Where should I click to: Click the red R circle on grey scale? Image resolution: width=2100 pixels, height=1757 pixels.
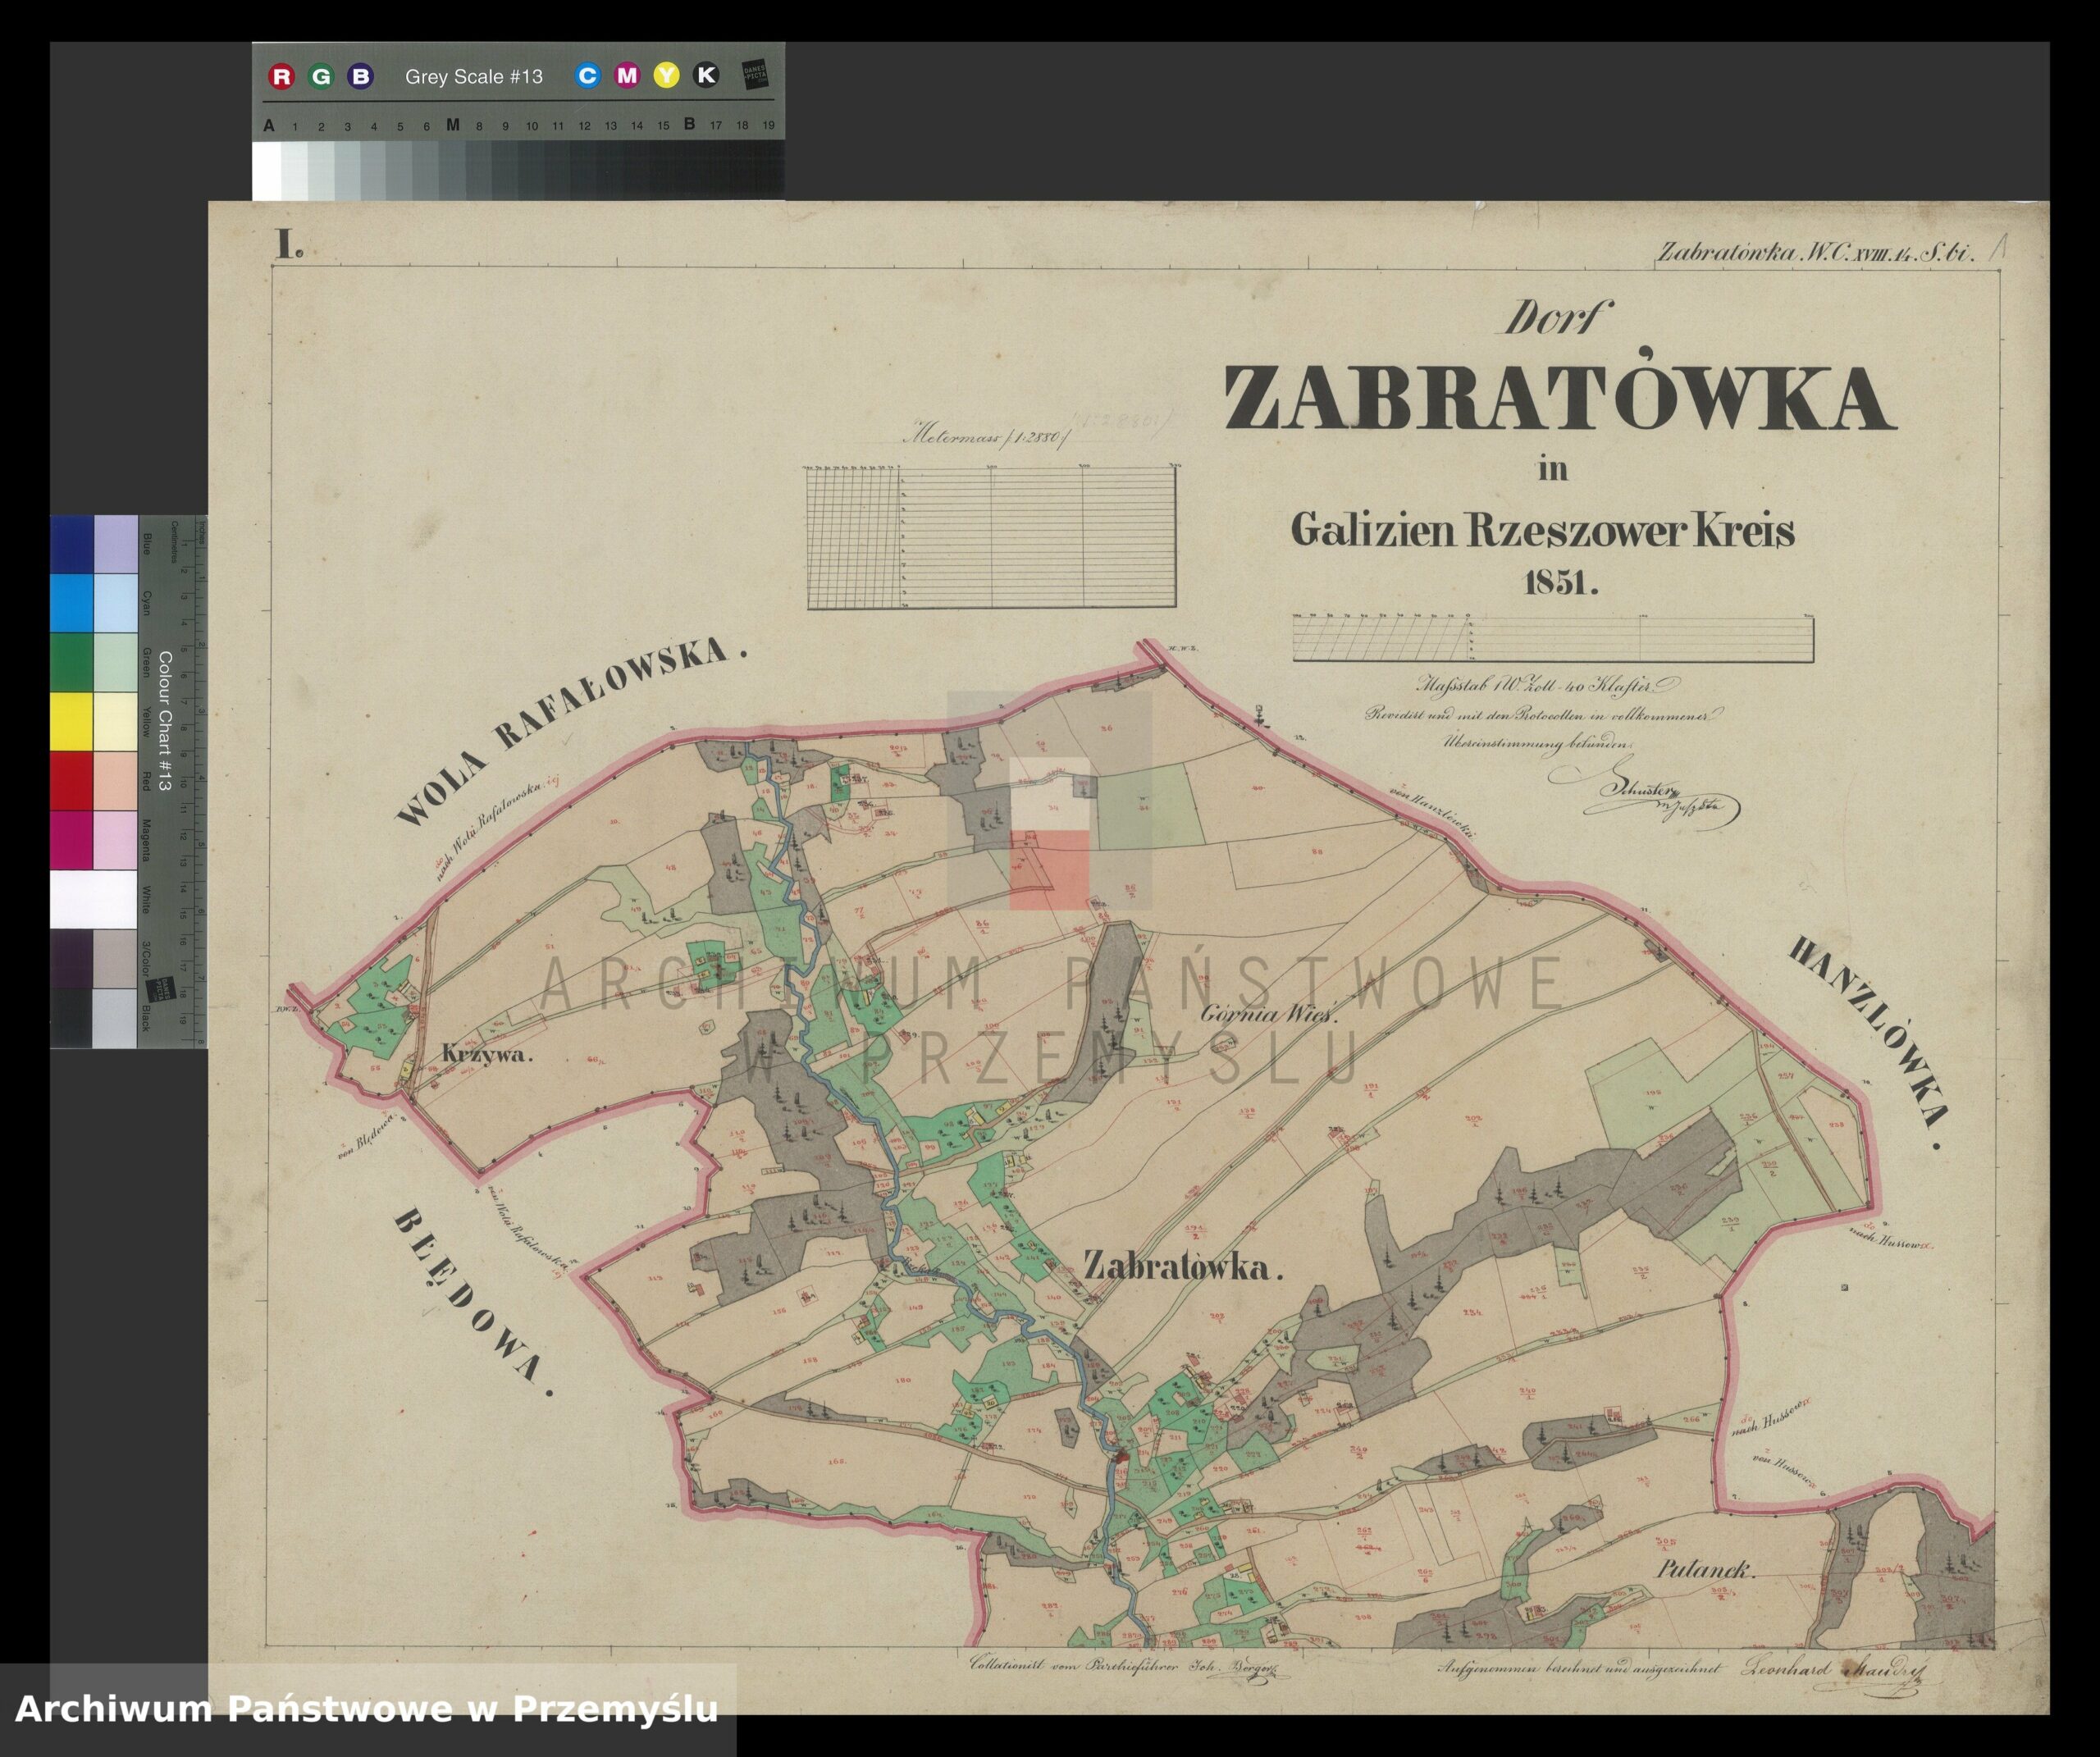tap(282, 76)
